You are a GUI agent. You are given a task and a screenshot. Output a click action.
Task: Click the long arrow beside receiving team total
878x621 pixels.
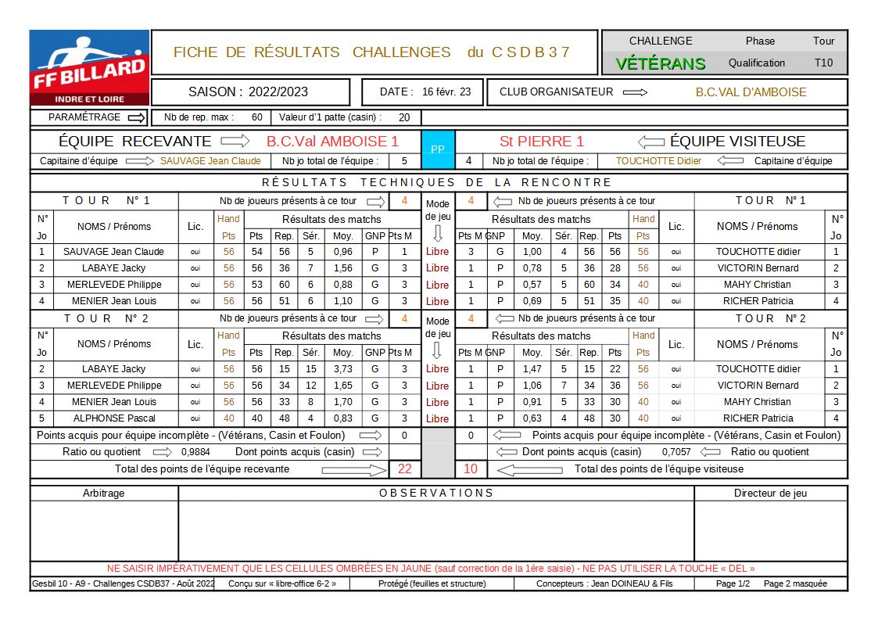coord(354,469)
